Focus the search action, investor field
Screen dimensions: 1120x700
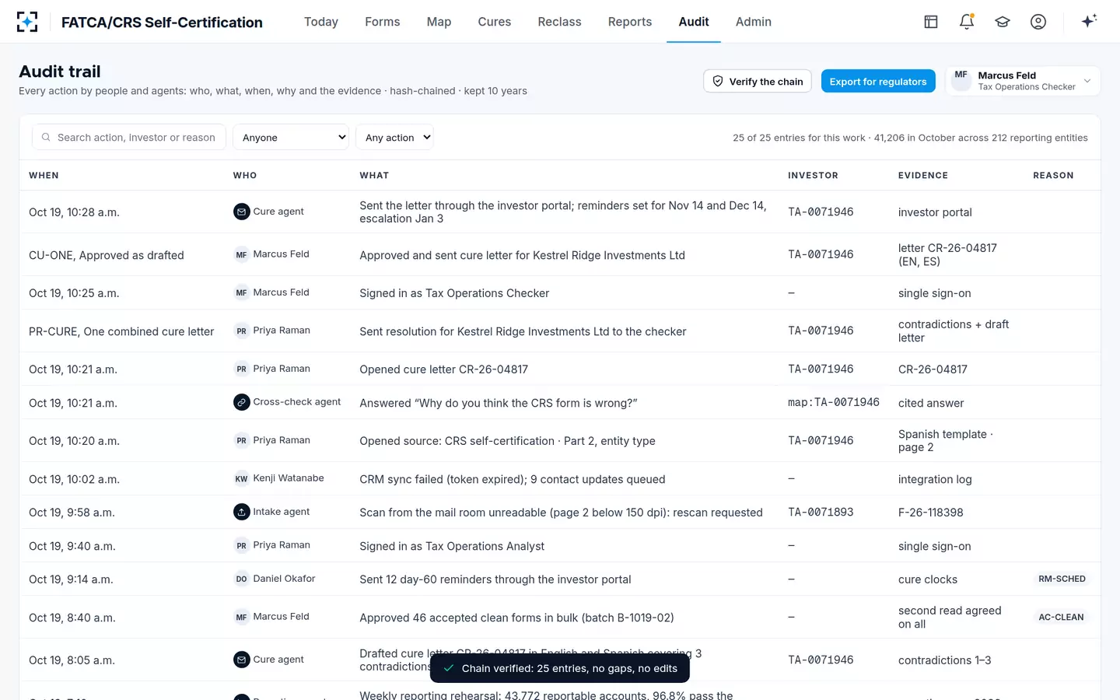point(129,137)
